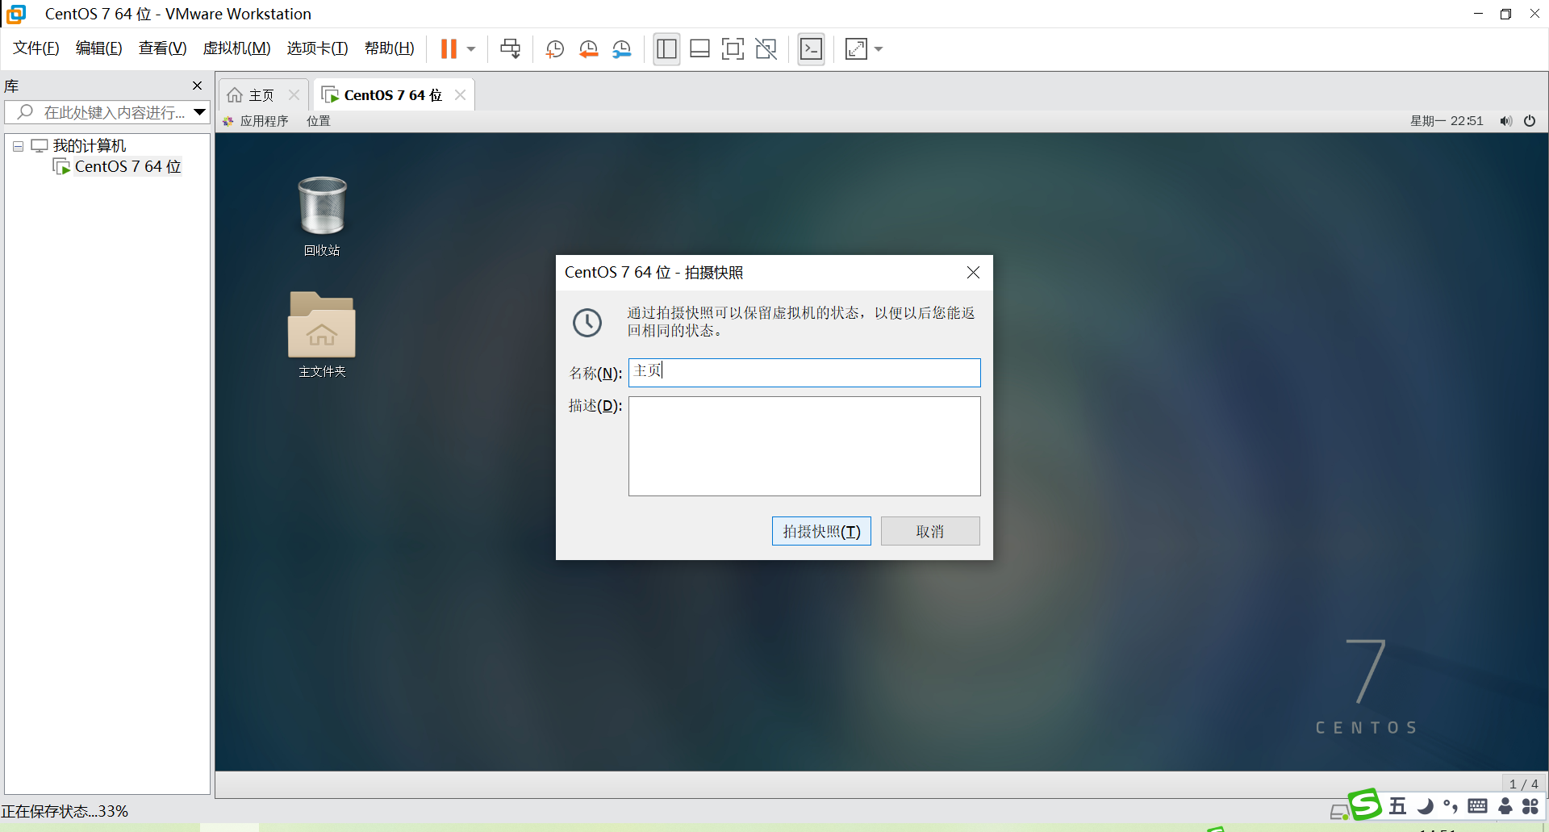Toggle the moon English/Chinese mode icon
Screen dimensions: 1549x832
[1425, 806]
